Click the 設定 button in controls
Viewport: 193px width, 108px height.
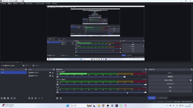[x=170, y=87]
